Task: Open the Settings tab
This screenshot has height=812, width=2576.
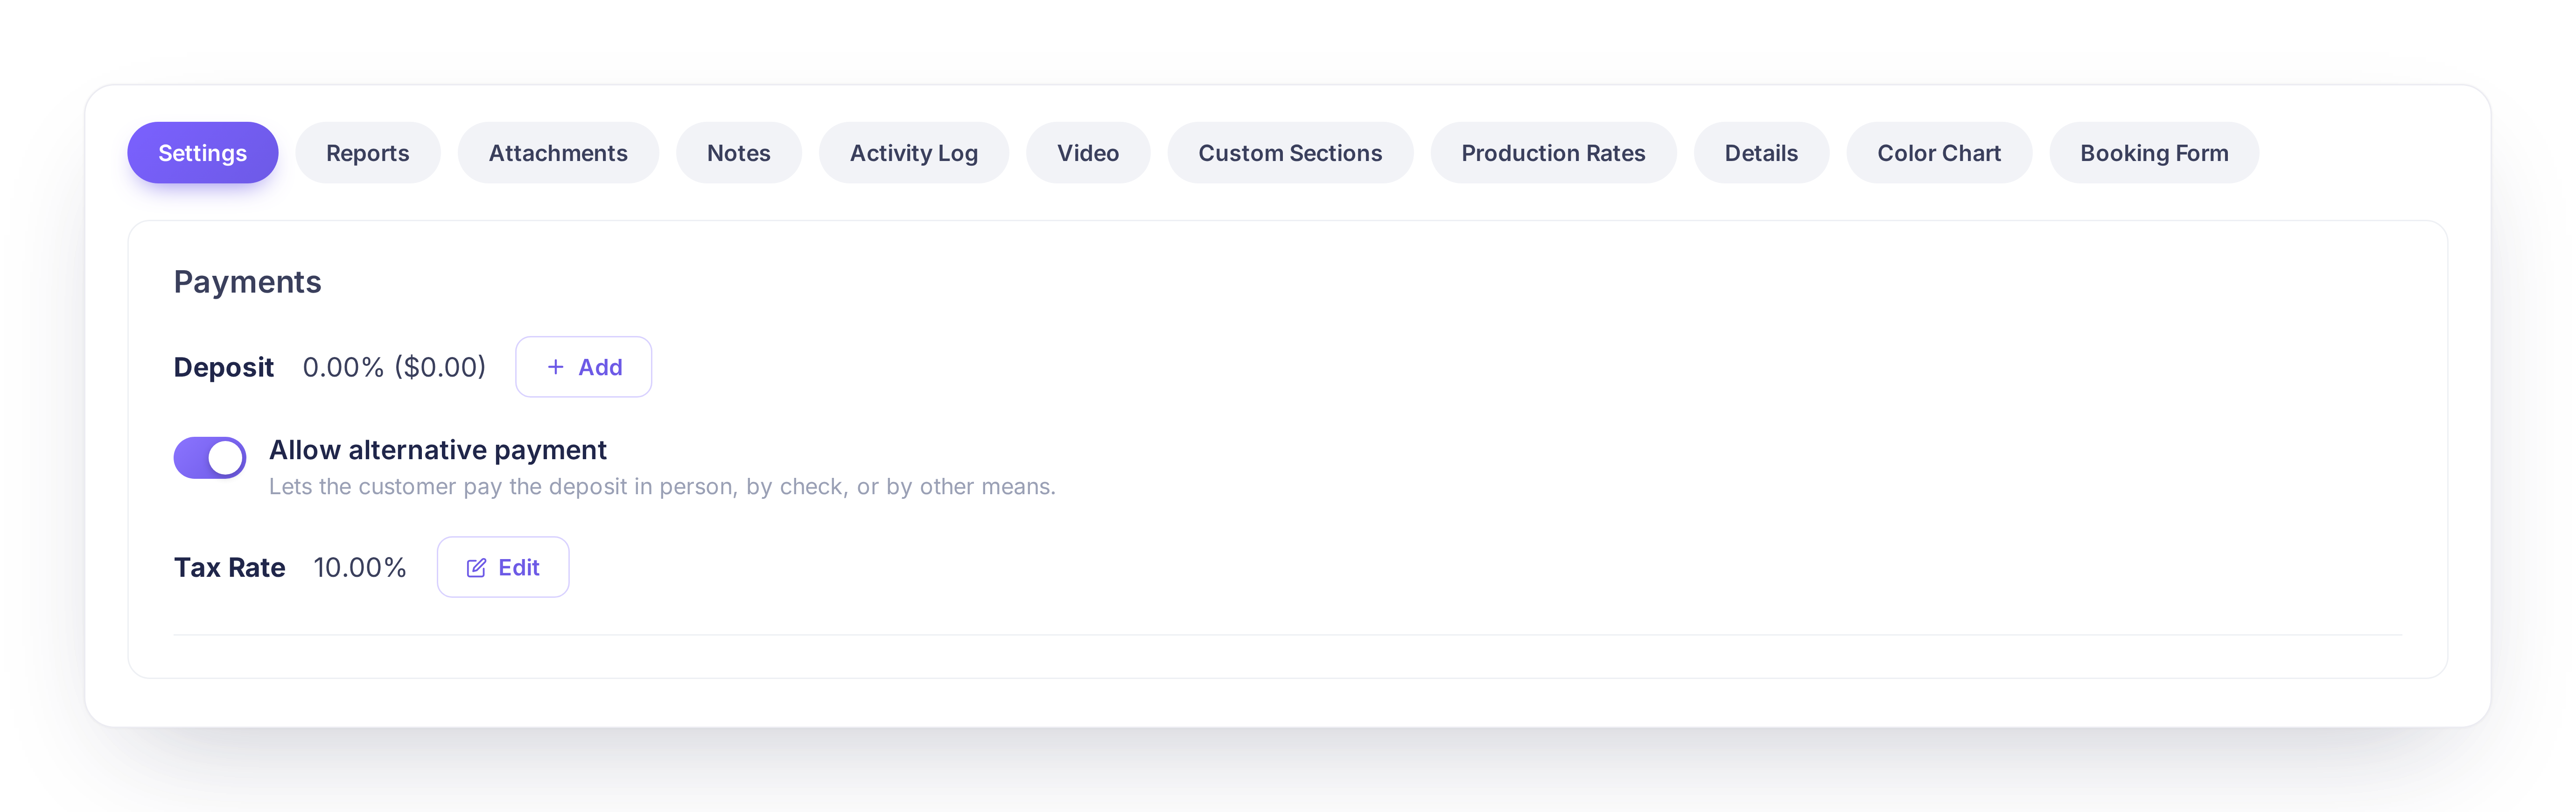Action: click(202, 153)
